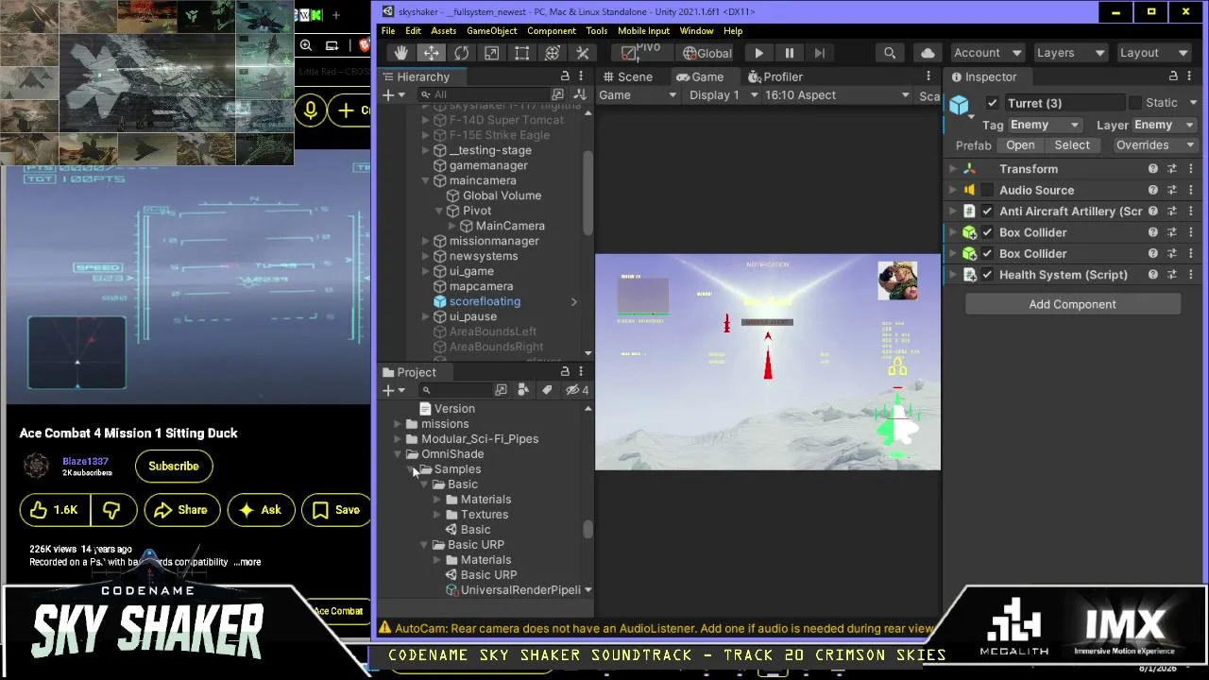Save the video to a playlist
This screenshot has height=680, width=1209.
[336, 510]
